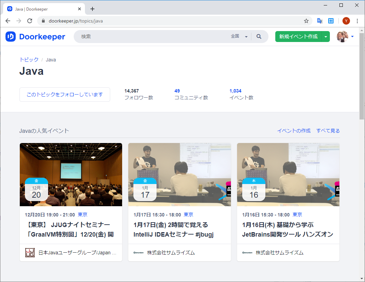Open IntelliJ IDEAセミナー event title
This screenshot has width=365, height=282.
[x=173, y=229]
